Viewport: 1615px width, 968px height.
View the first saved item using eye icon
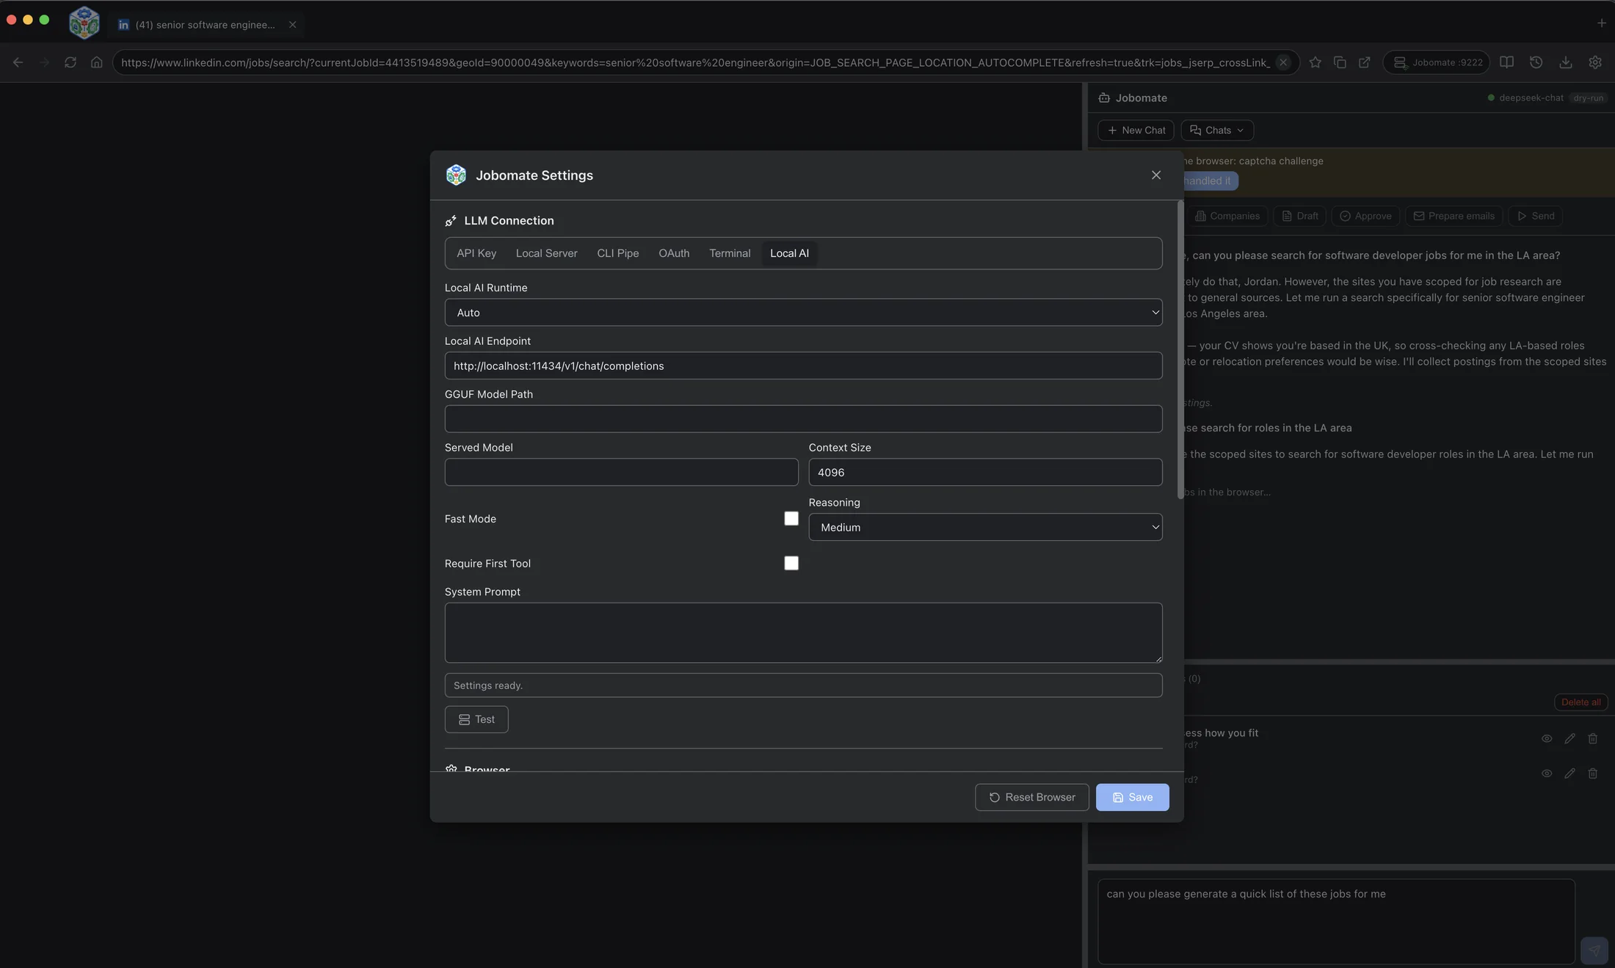point(1547,738)
